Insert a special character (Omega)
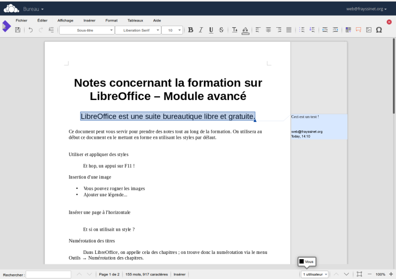The height and width of the screenshot is (279, 396). (x=379, y=30)
